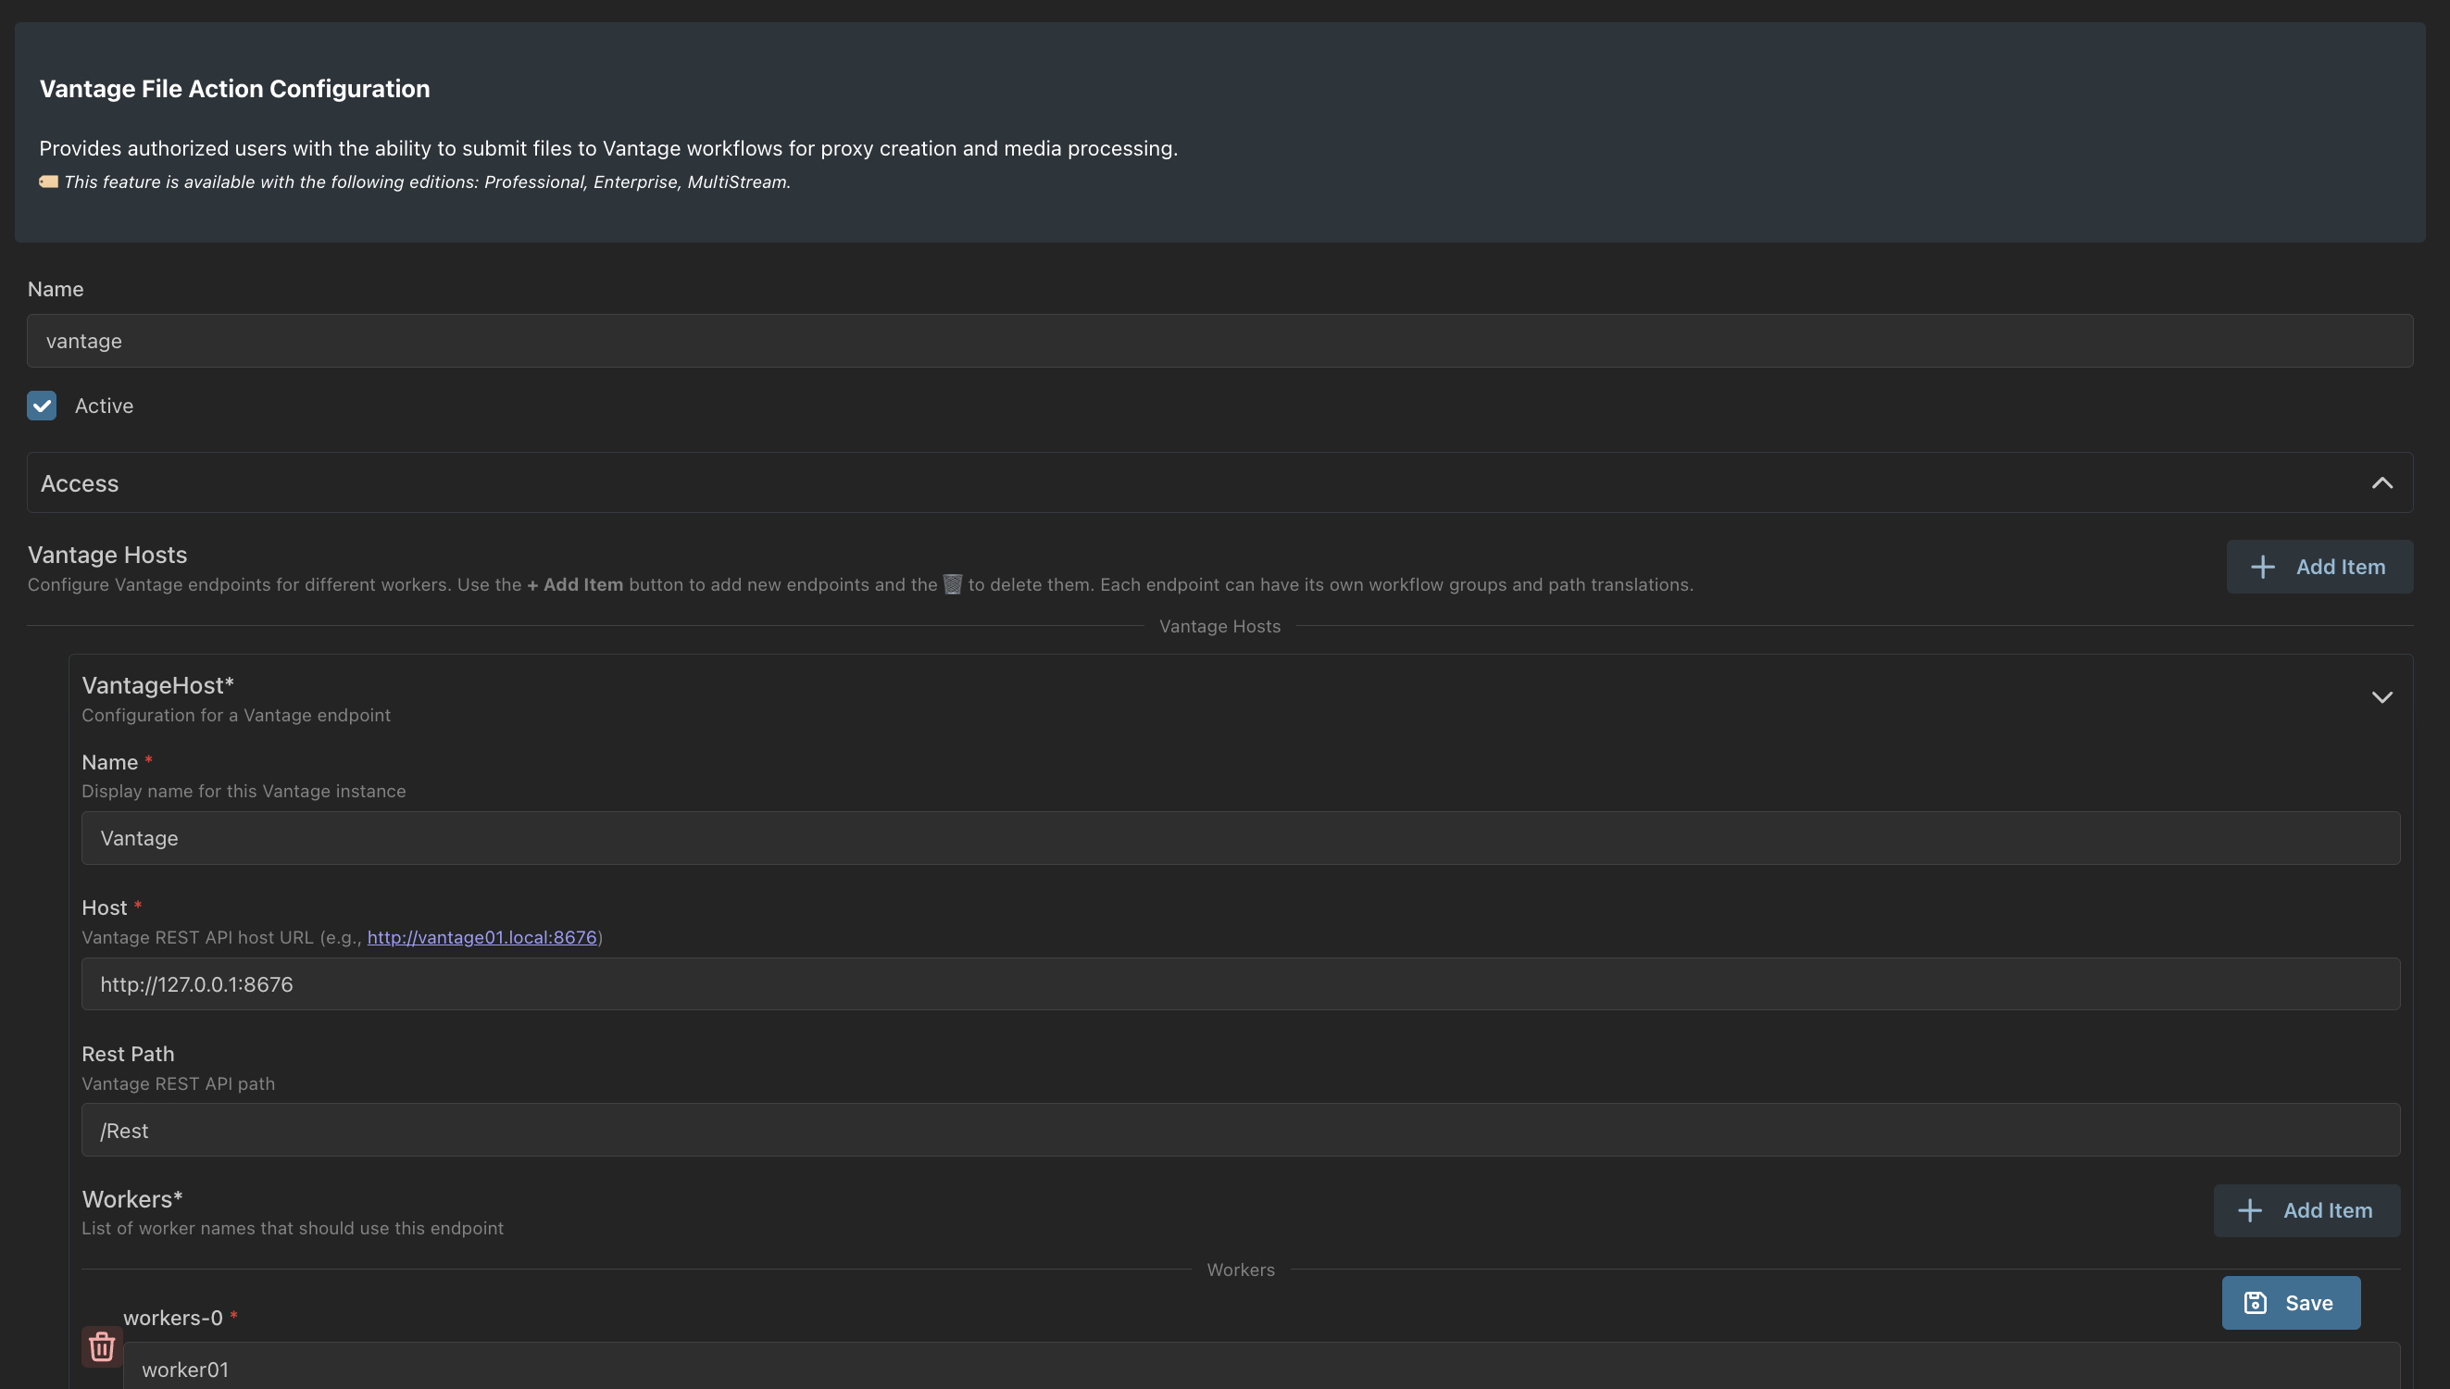Select the centered 'Workers' divider label
Viewport: 2450px width, 1389px height.
pyautogui.click(x=1240, y=1270)
